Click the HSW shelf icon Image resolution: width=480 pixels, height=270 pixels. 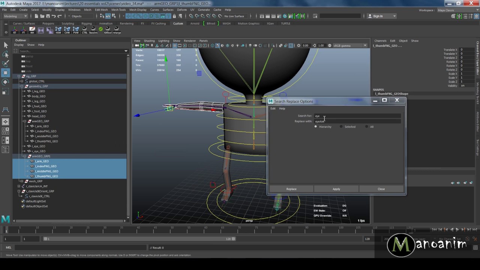coord(58,30)
